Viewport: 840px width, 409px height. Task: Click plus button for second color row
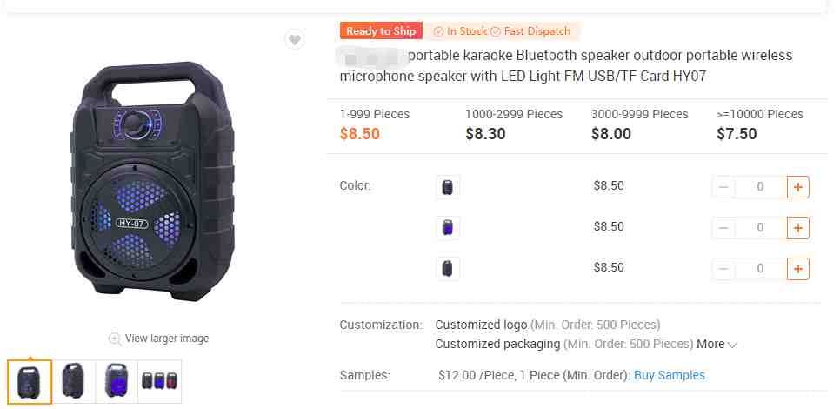tap(797, 227)
